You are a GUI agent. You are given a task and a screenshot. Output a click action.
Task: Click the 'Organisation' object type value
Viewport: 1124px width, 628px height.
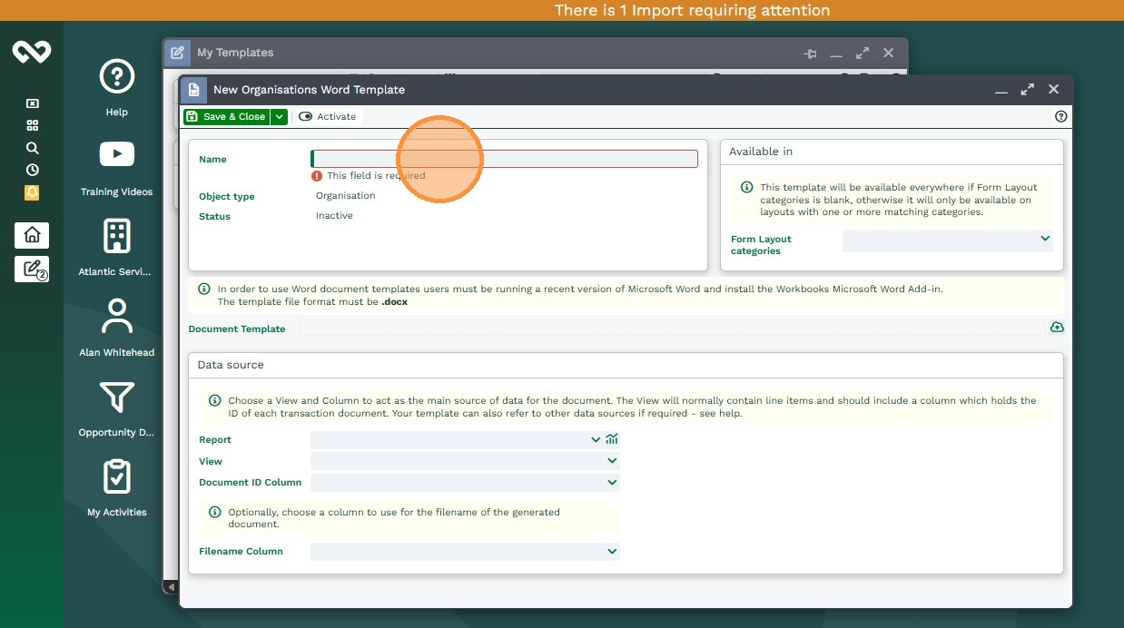pyautogui.click(x=345, y=196)
